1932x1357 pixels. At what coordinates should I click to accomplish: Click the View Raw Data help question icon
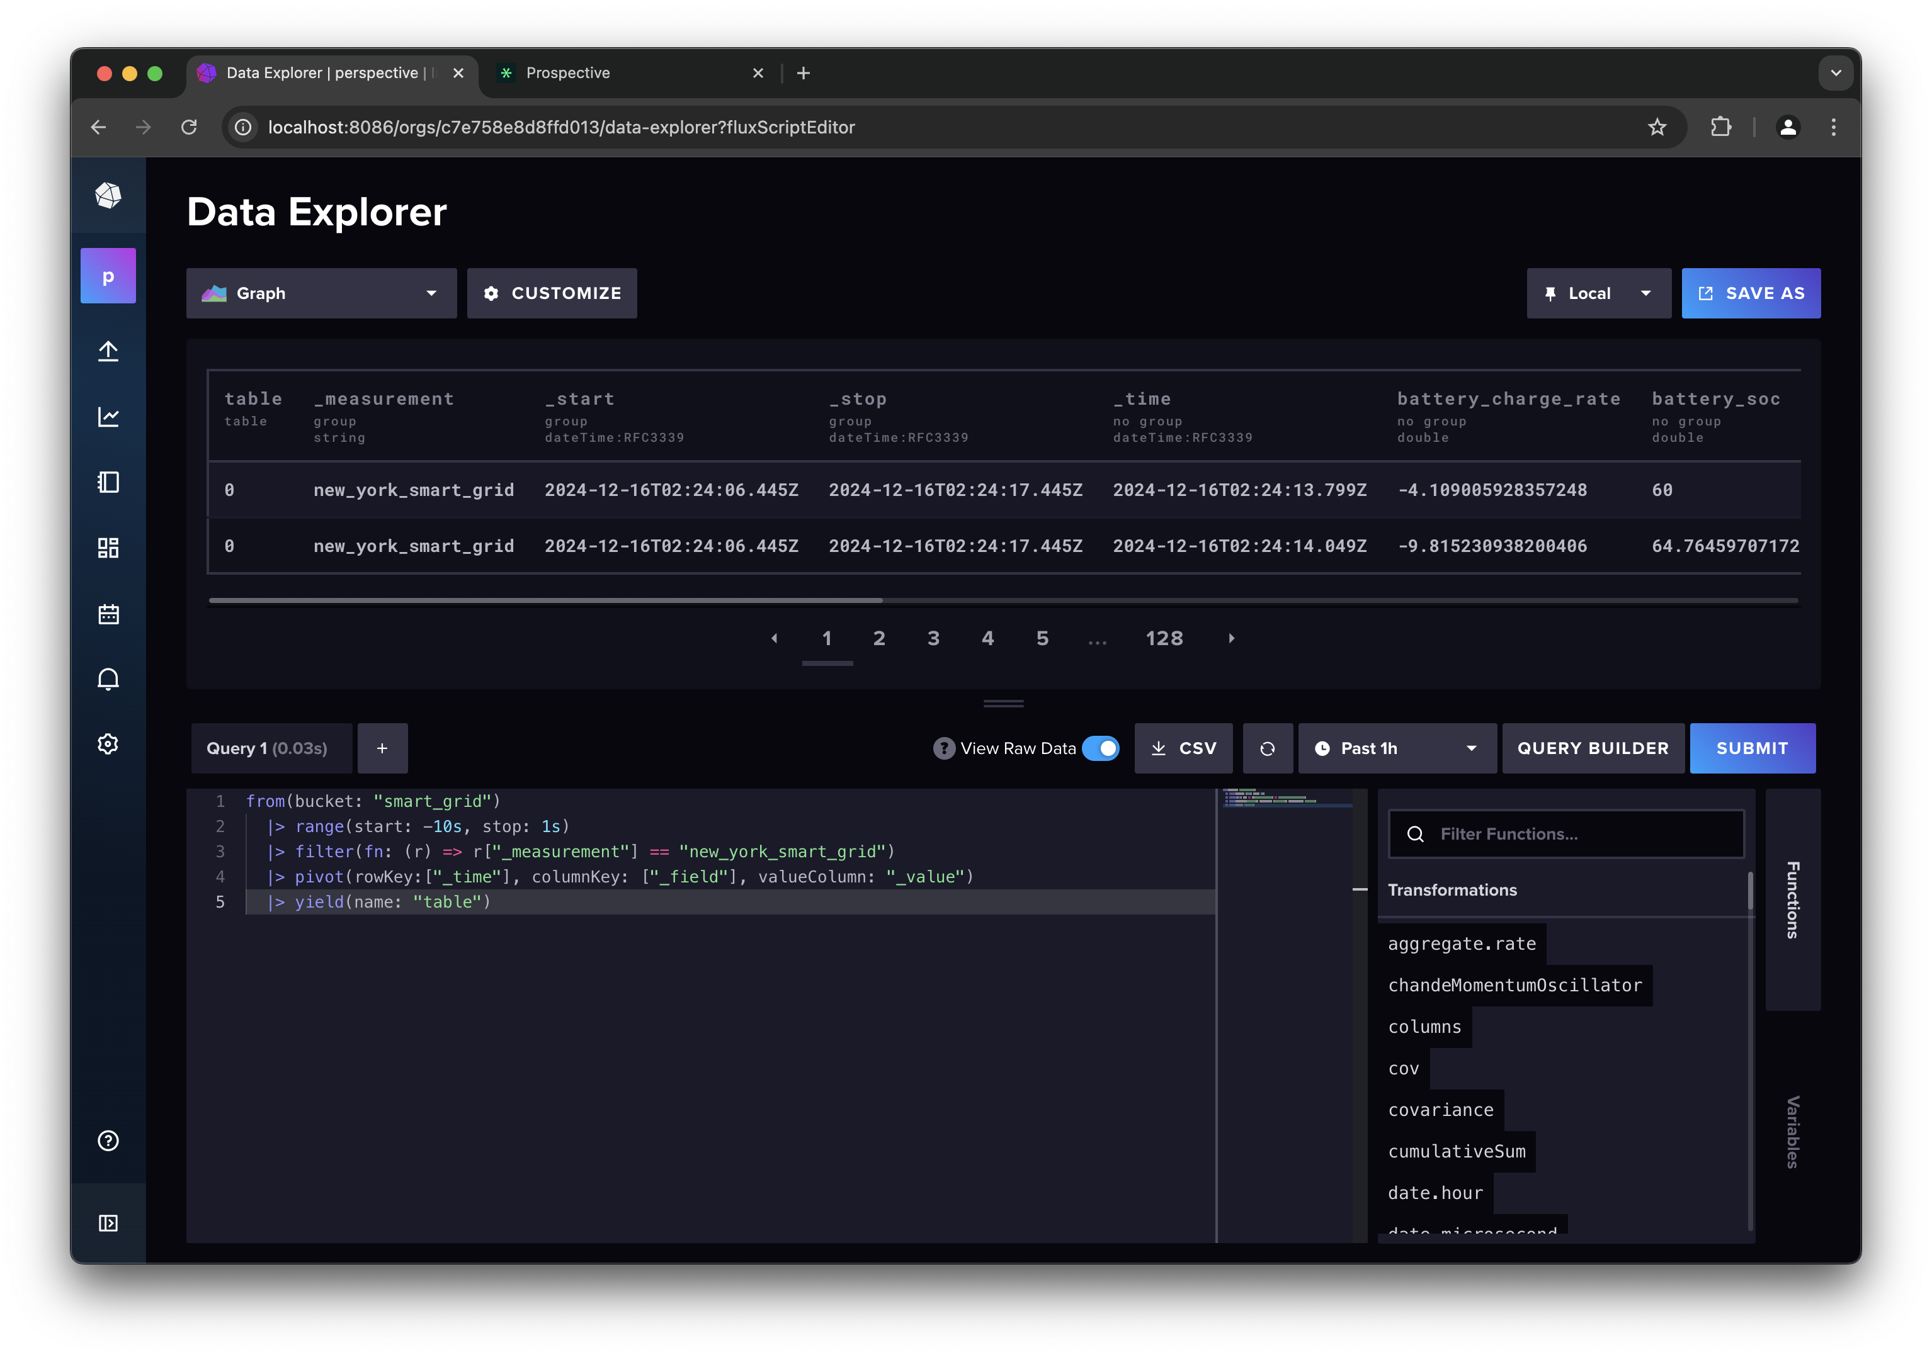click(x=944, y=748)
